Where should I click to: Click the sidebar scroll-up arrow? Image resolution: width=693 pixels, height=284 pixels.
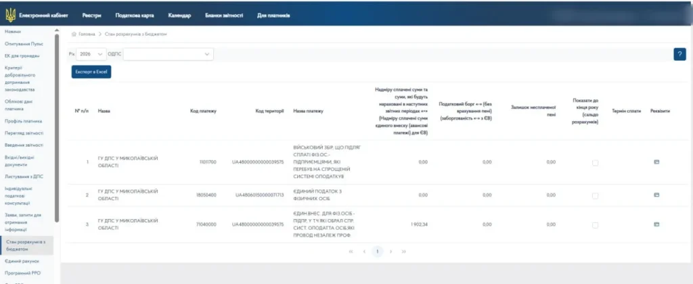click(57, 30)
